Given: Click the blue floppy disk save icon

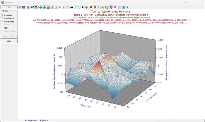Looking at the screenshot, I should click(28, 7).
